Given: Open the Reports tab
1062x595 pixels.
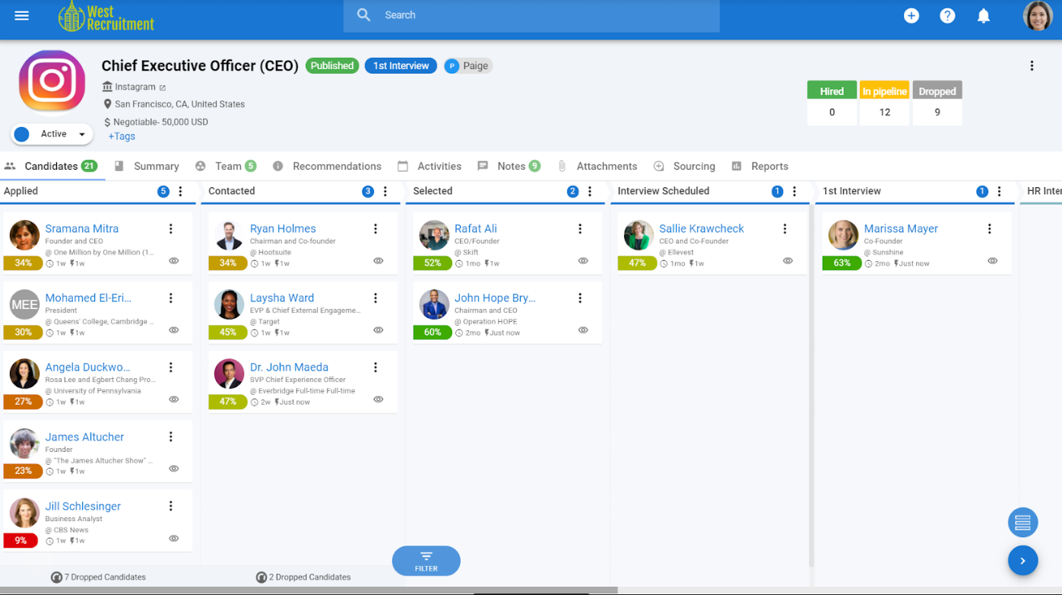Looking at the screenshot, I should 759,167.
